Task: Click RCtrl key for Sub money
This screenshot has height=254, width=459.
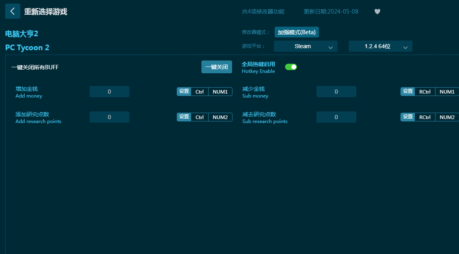Action: (x=425, y=92)
